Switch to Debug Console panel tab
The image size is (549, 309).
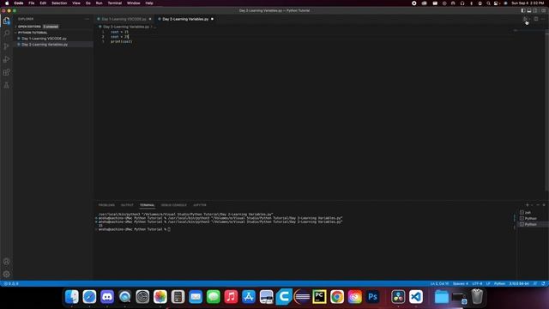(x=173, y=205)
